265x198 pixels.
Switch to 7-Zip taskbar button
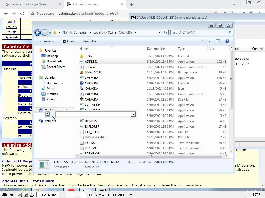click(x=112, y=195)
